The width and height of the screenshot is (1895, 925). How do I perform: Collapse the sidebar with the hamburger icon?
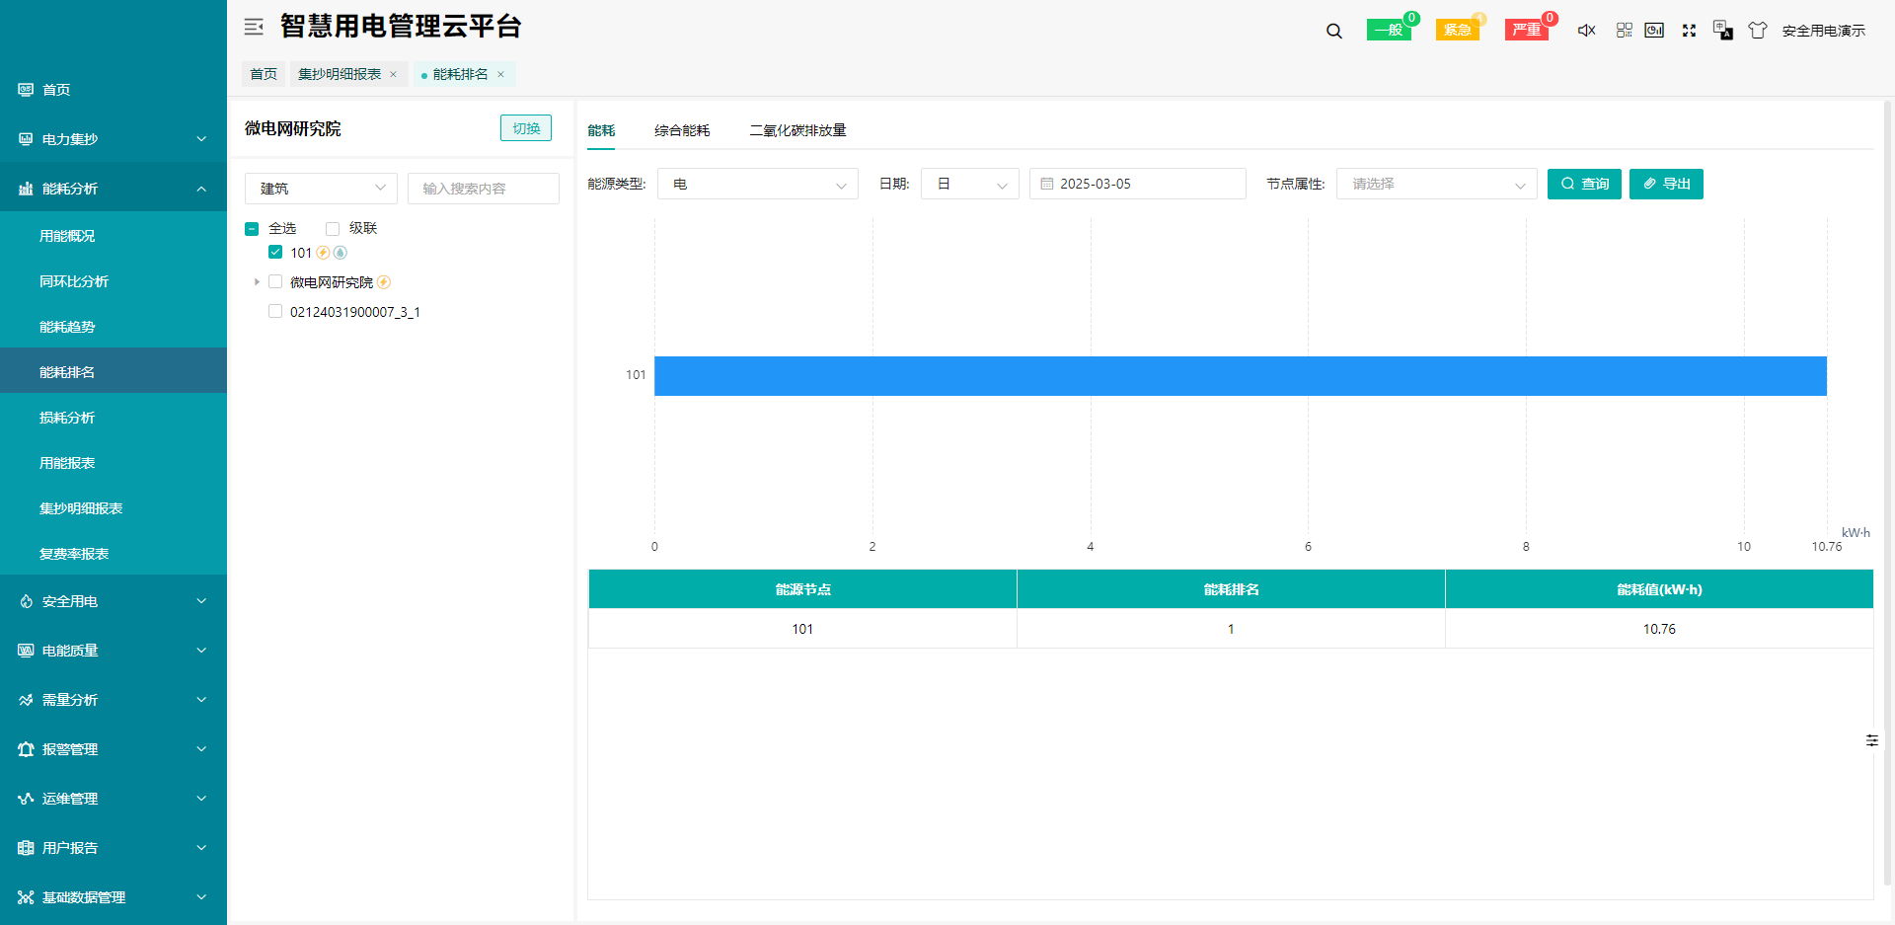[254, 28]
